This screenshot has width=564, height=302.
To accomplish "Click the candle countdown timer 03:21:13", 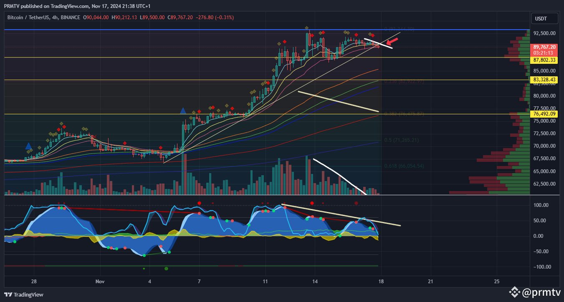I will coord(544,53).
